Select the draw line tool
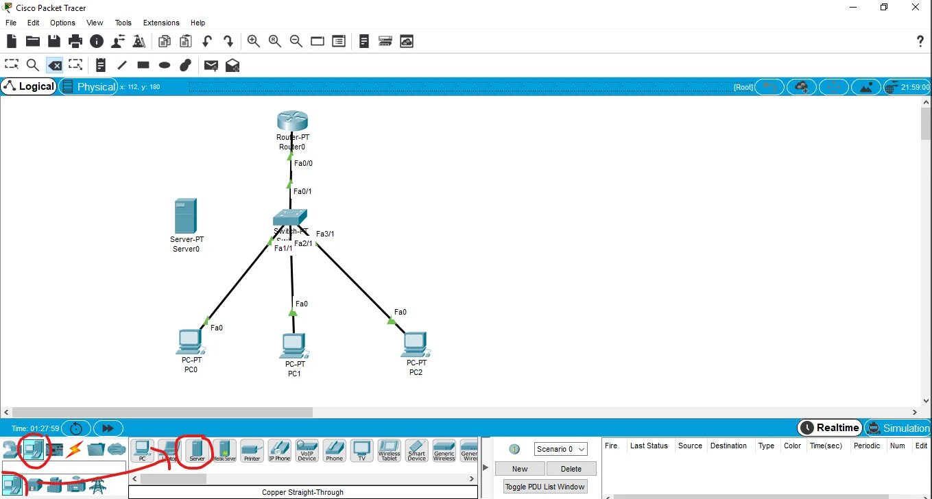The image size is (932, 499). pyautogui.click(x=122, y=65)
